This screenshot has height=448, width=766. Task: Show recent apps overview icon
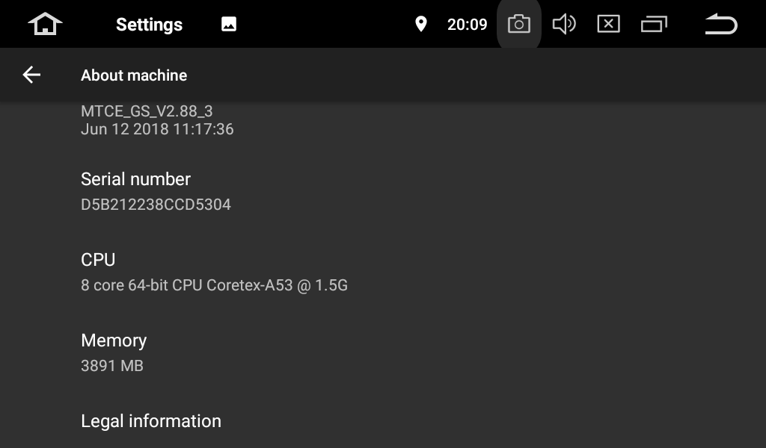[x=654, y=24]
